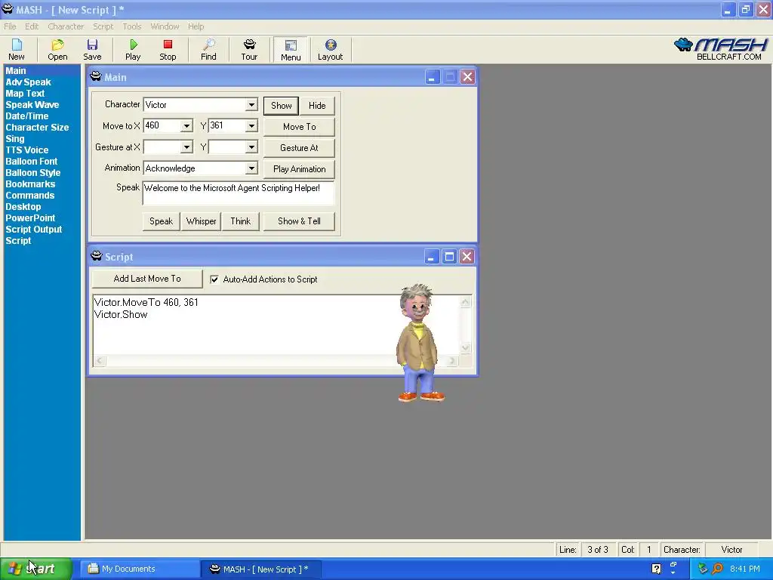Open the Move to Y dropdown arrow
Viewport: 773px width, 580px height.
(x=251, y=126)
